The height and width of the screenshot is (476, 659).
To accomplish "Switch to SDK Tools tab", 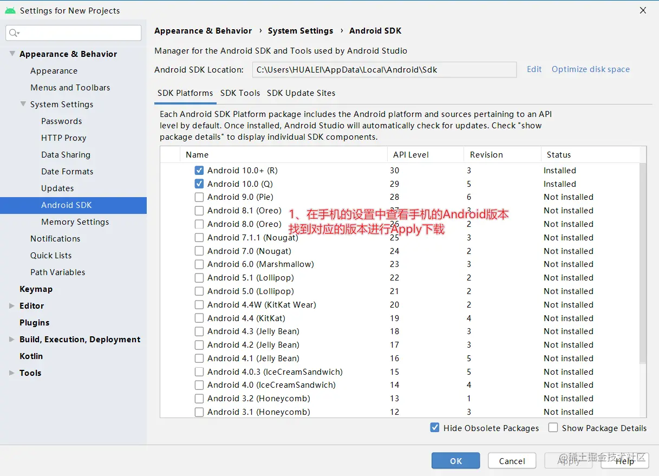I will [x=240, y=93].
